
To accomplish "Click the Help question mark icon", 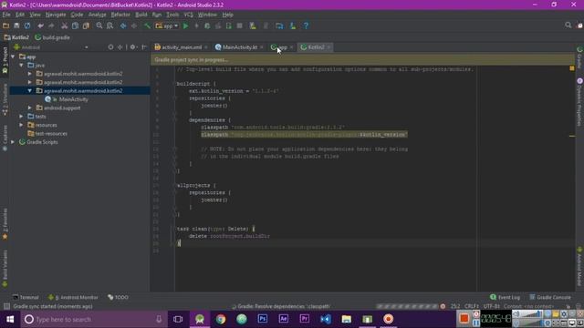I will [x=306, y=26].
